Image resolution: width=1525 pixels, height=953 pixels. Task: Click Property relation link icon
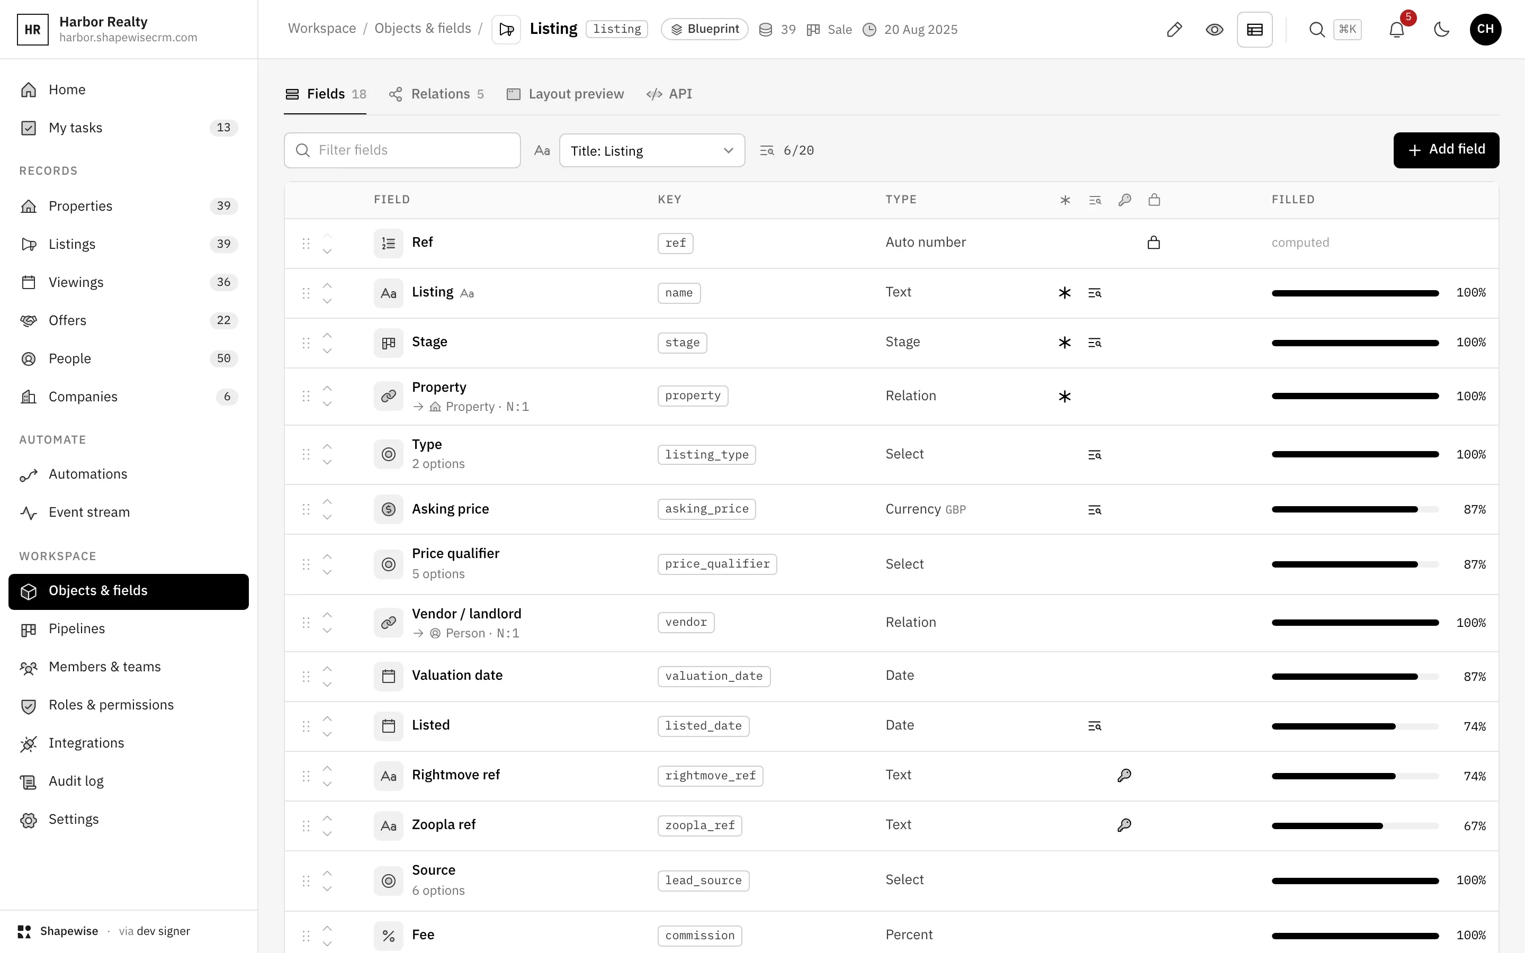[x=388, y=396]
